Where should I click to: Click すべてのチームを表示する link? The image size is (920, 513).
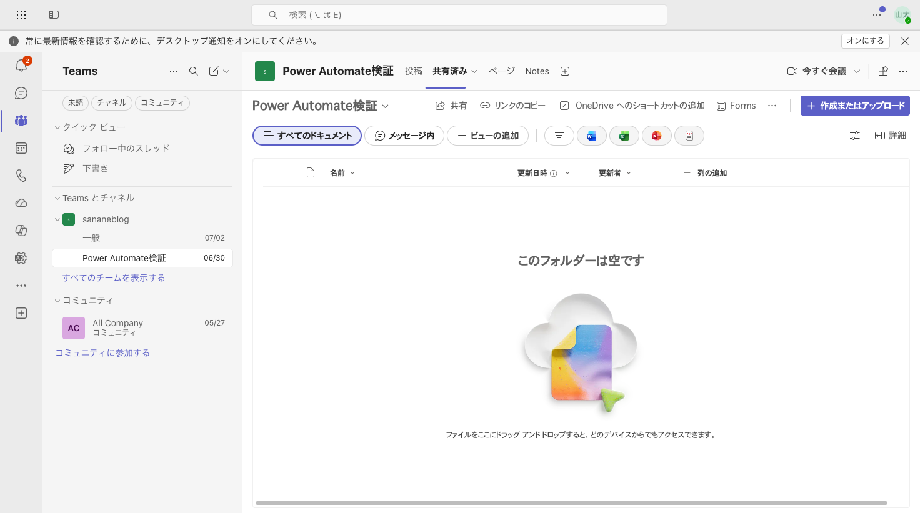point(114,277)
